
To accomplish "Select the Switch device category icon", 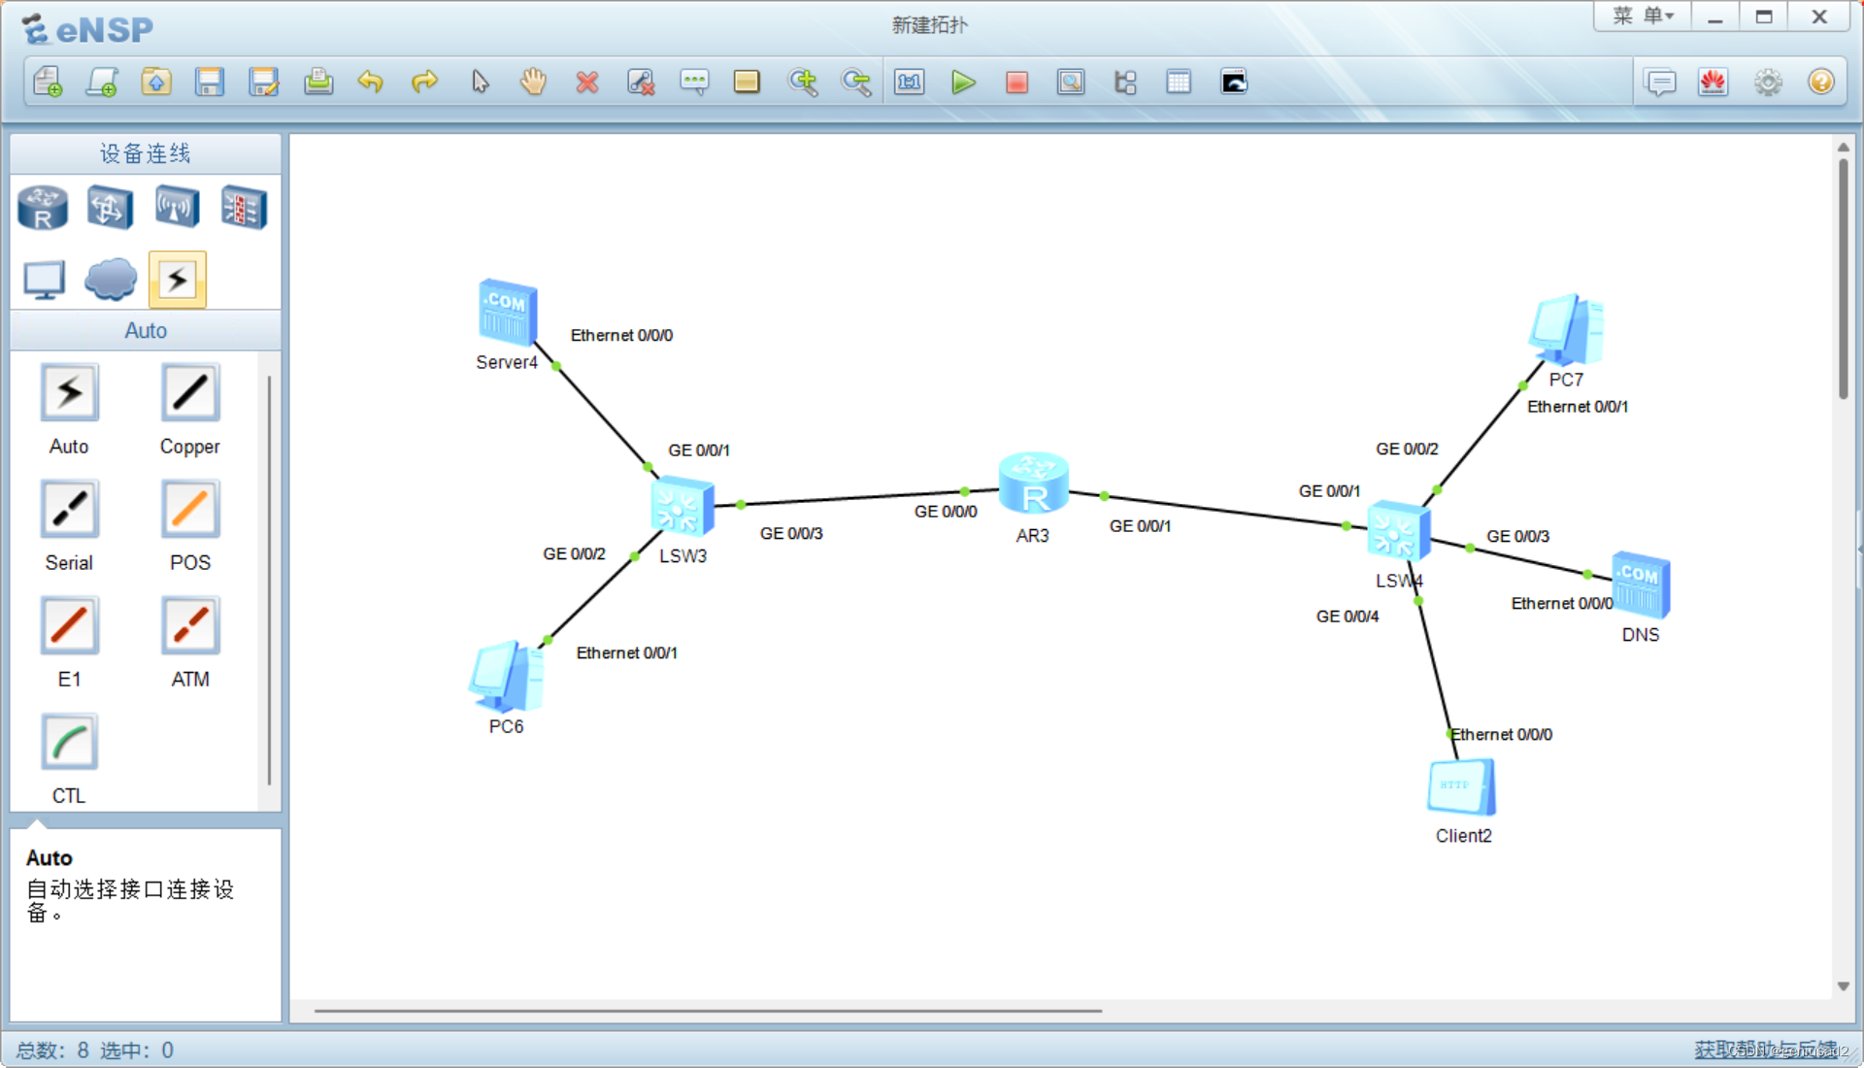I will coord(110,208).
